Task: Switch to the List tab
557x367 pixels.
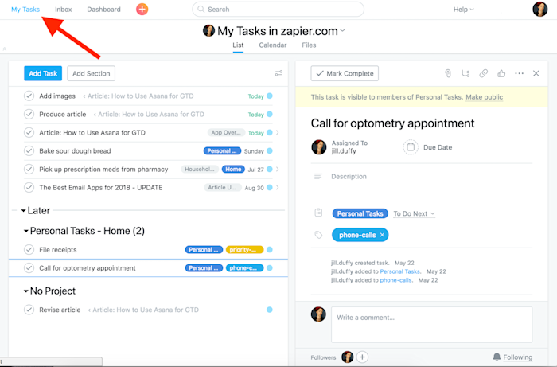Action: point(238,45)
